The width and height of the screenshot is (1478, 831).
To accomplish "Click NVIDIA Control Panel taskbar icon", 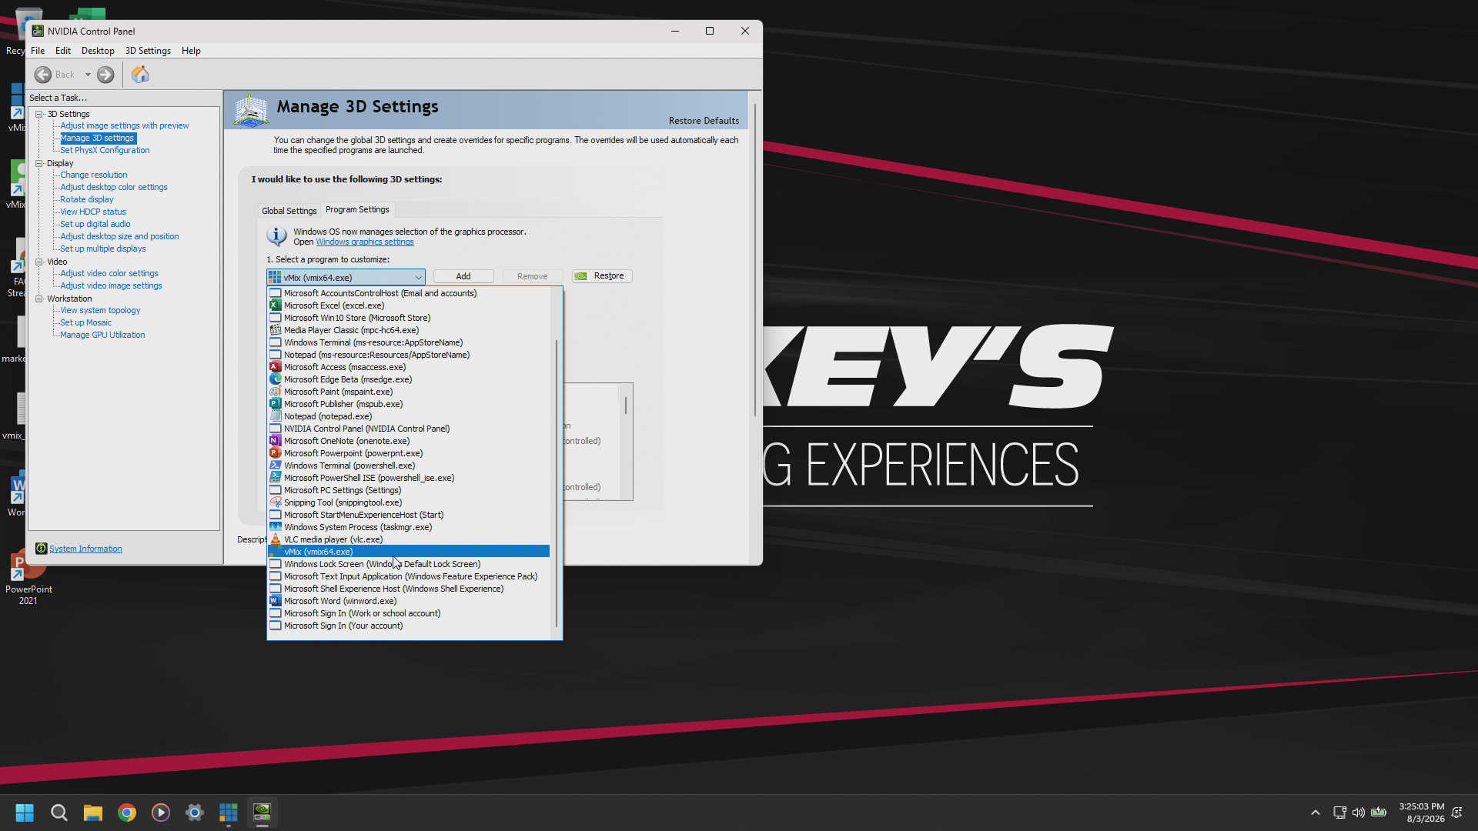I will click(x=262, y=813).
